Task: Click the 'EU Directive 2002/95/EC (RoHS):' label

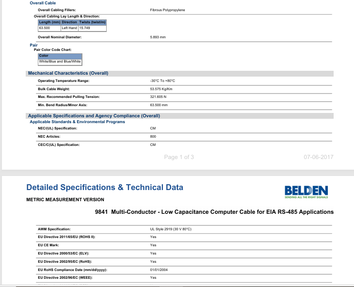Action: pos(65,261)
